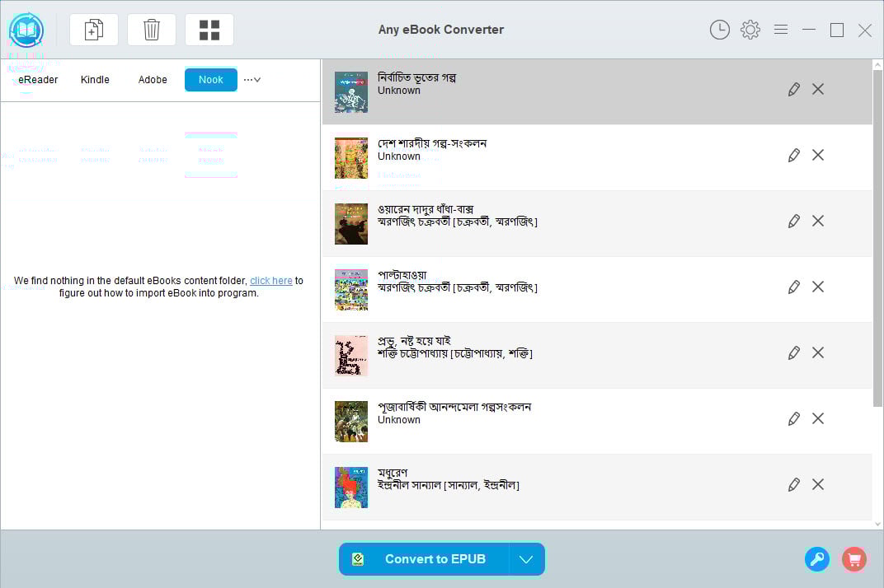Image resolution: width=884 pixels, height=588 pixels.
Task: Edit metadata for প্রভু, নষ্ট হয়ে যাই
Action: [x=794, y=352]
